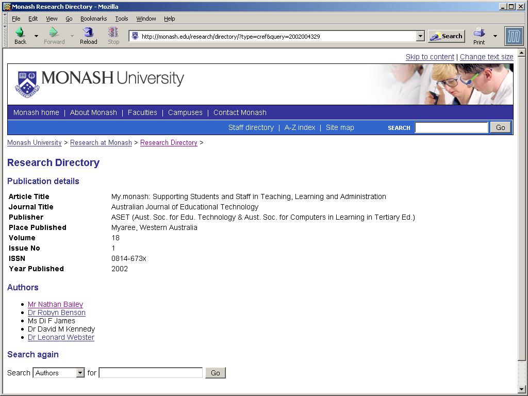The height and width of the screenshot is (396, 528).
Task: Click Monash University breadcrumb link
Action: pos(35,143)
